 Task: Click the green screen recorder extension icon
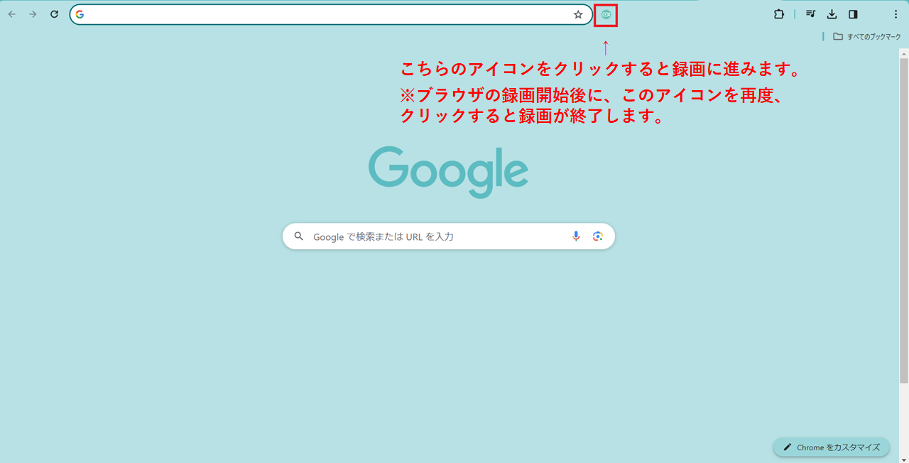pyautogui.click(x=606, y=14)
